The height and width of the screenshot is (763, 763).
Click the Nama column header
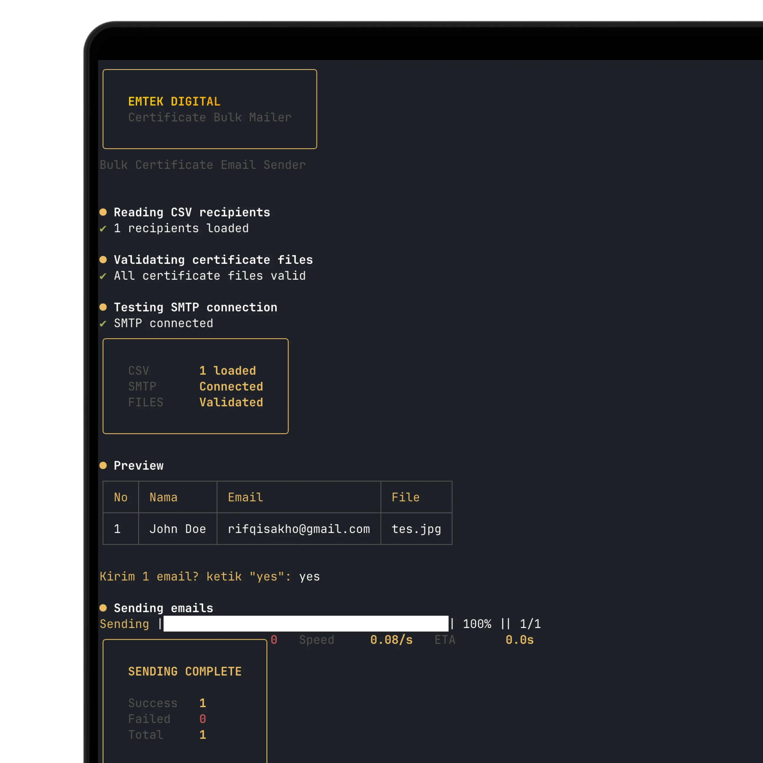[163, 497]
